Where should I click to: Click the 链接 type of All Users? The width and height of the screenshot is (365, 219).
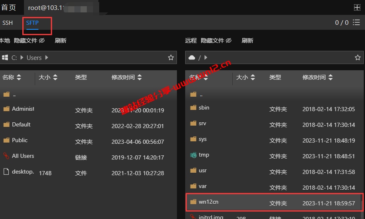81,157
